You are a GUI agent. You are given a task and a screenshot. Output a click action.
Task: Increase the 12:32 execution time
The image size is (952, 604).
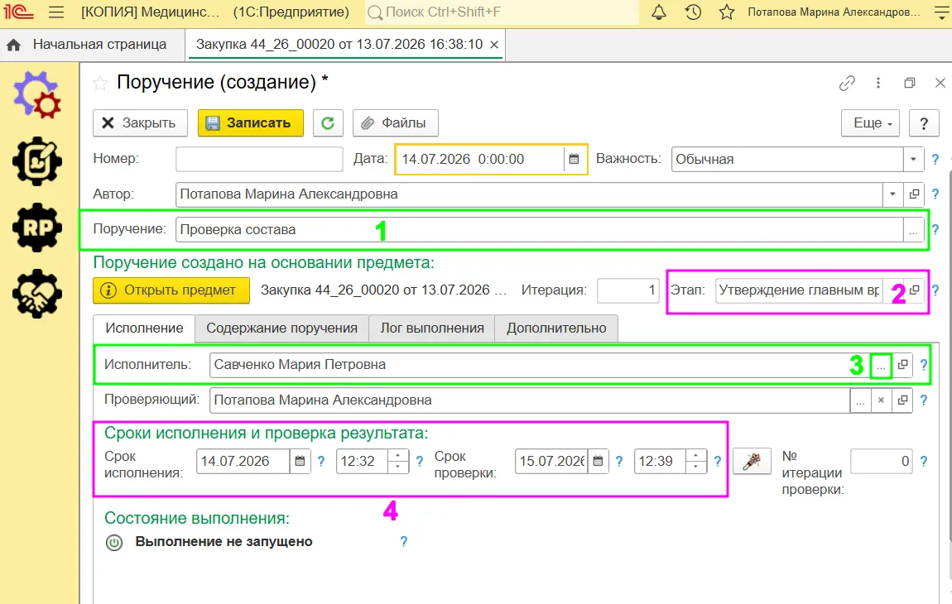pyautogui.click(x=397, y=455)
